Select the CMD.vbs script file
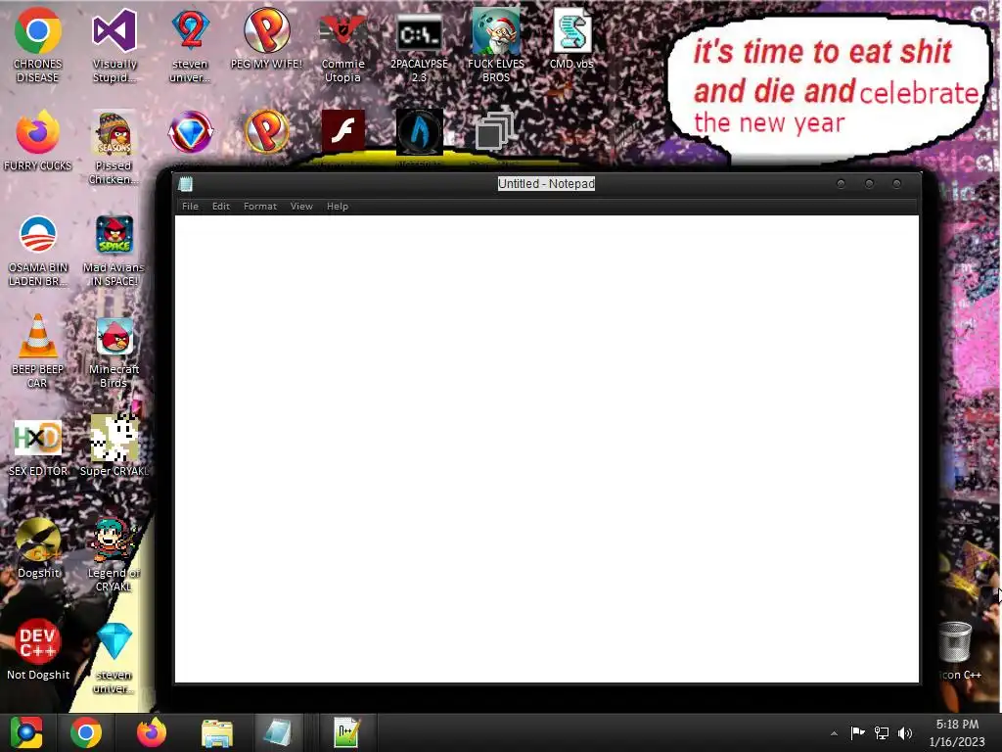 tap(571, 38)
